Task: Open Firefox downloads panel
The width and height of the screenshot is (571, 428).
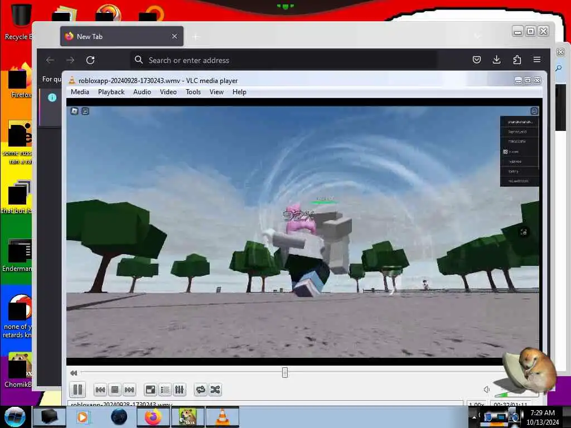Action: [x=496, y=60]
